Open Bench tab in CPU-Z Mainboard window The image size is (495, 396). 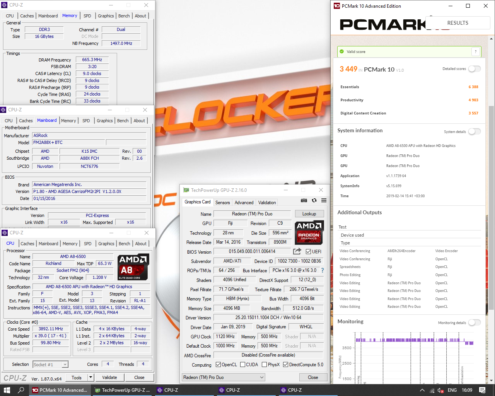(123, 121)
